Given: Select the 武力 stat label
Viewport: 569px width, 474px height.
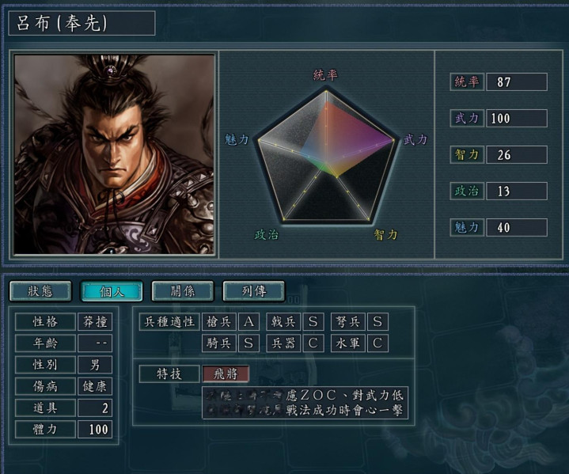Looking at the screenshot, I should point(467,119).
